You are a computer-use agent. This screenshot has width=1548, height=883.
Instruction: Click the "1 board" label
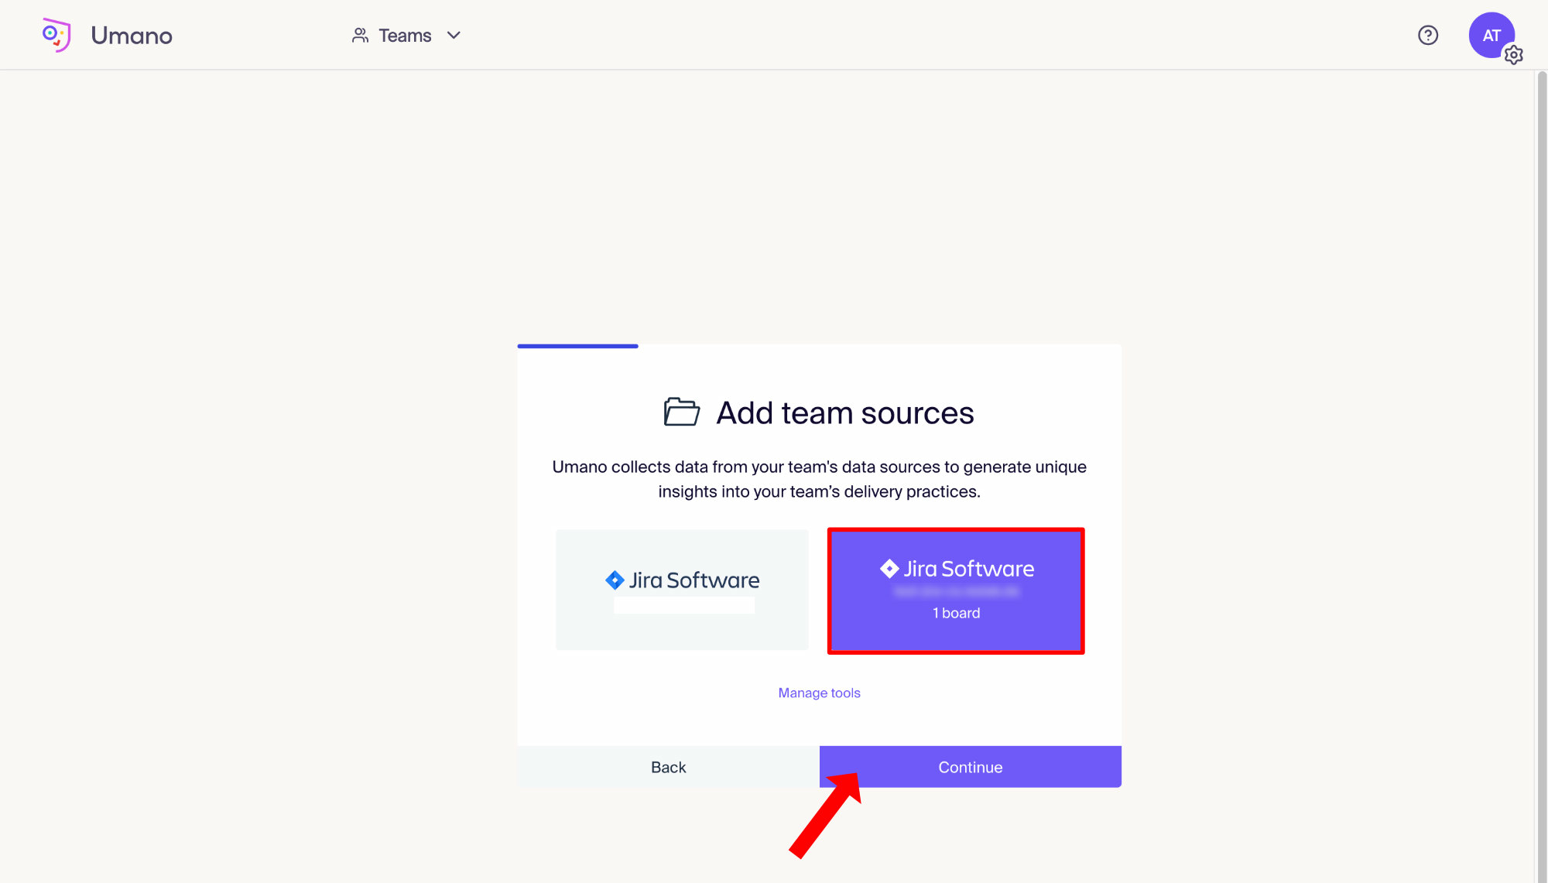pyautogui.click(x=956, y=613)
